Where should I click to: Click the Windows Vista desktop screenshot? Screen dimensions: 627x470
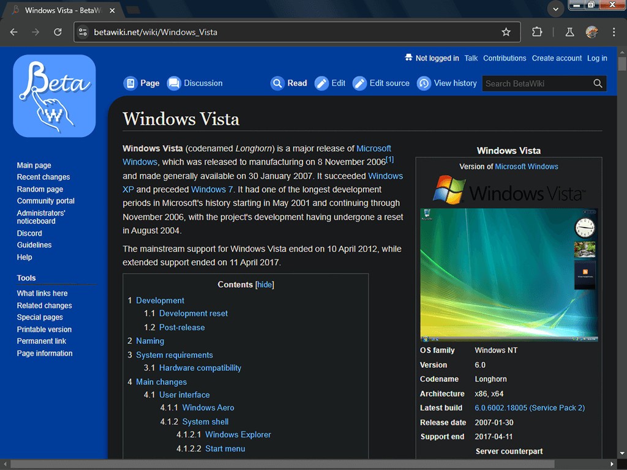(x=509, y=275)
